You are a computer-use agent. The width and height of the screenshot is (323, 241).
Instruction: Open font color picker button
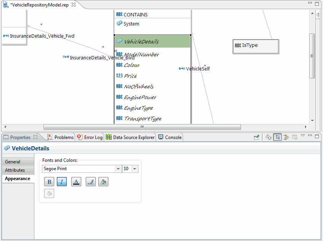(76, 182)
